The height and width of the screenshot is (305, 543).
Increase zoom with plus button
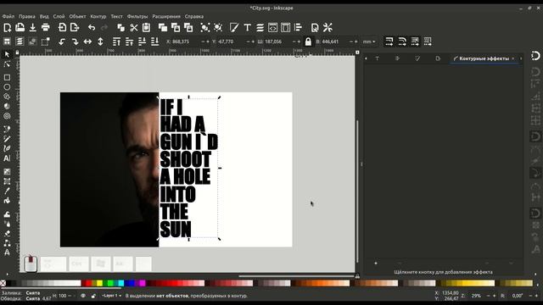(494, 296)
